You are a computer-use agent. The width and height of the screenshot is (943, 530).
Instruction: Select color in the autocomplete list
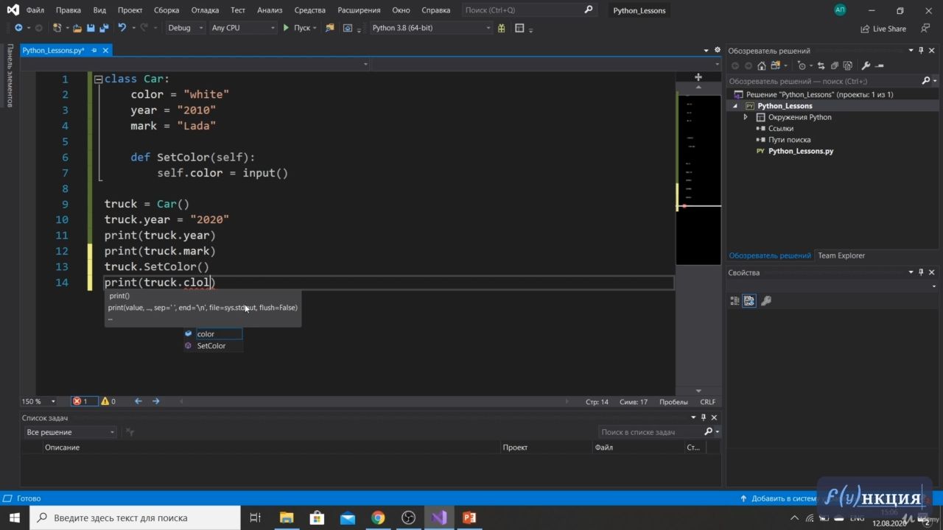point(206,333)
